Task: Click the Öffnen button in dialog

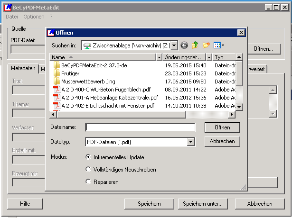Action: pos(222,127)
